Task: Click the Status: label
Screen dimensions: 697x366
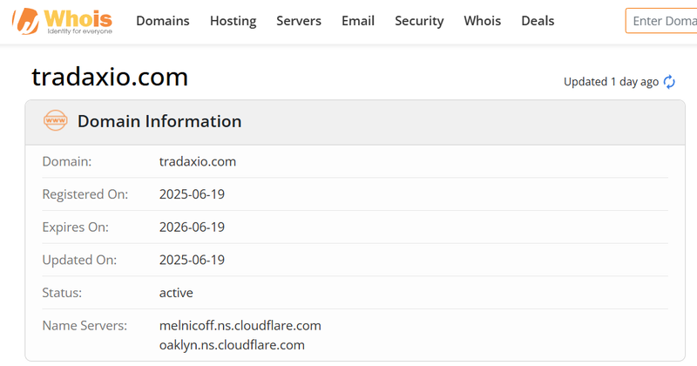Action: click(x=62, y=293)
